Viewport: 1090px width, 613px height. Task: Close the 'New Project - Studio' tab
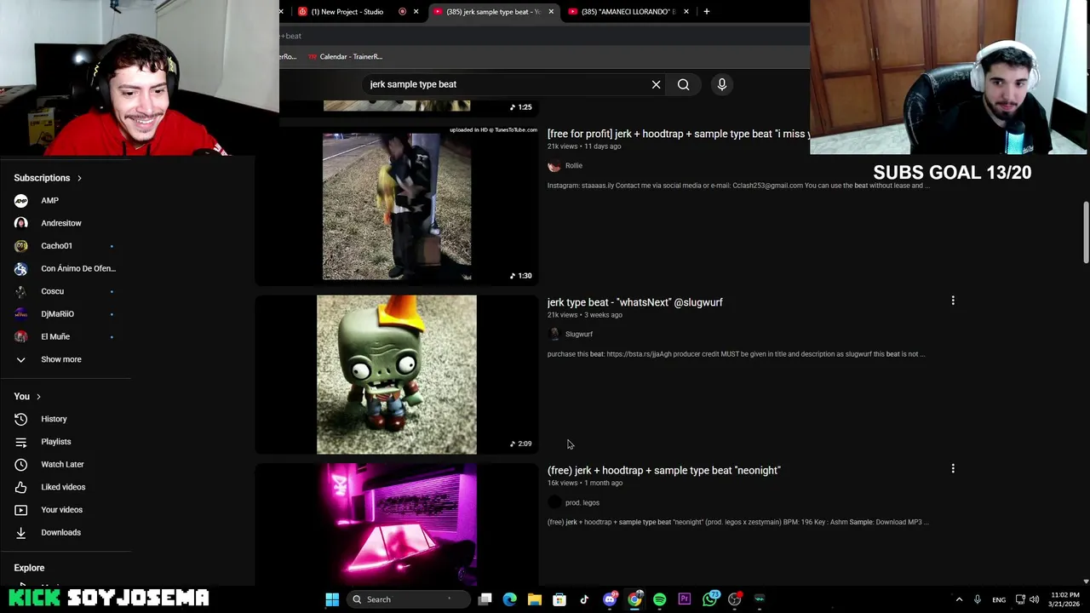416,12
